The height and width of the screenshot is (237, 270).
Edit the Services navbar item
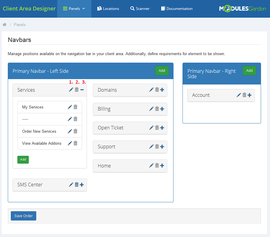[x=71, y=90]
